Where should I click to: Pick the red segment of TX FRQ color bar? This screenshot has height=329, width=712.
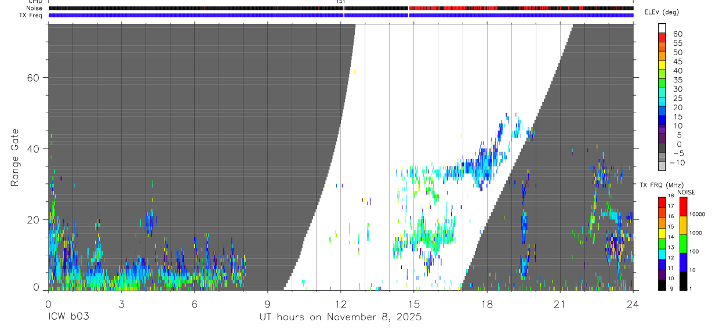point(662,201)
